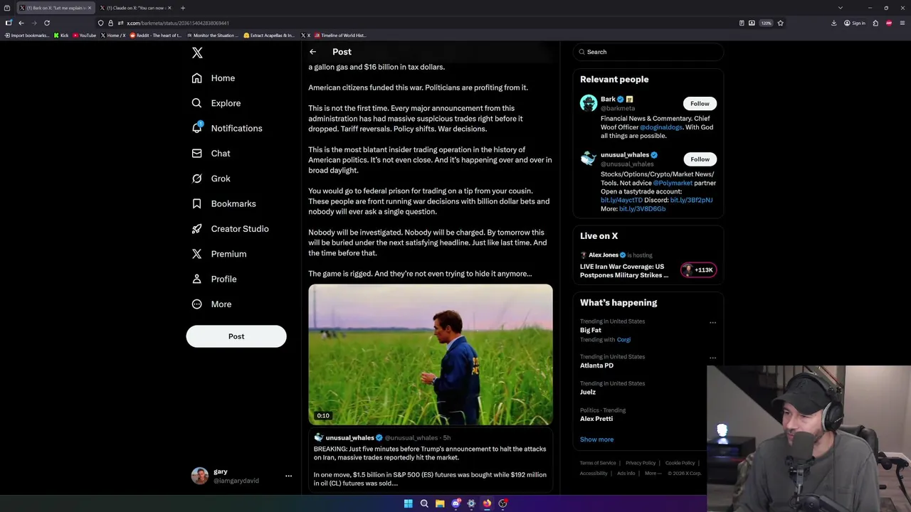Go back in browser history
The image size is (911, 512).
coord(21,23)
